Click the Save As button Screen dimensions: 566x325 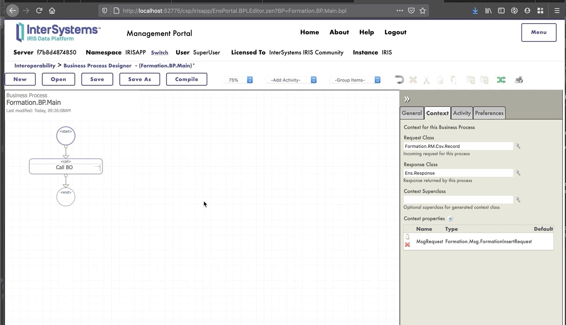[x=139, y=79]
